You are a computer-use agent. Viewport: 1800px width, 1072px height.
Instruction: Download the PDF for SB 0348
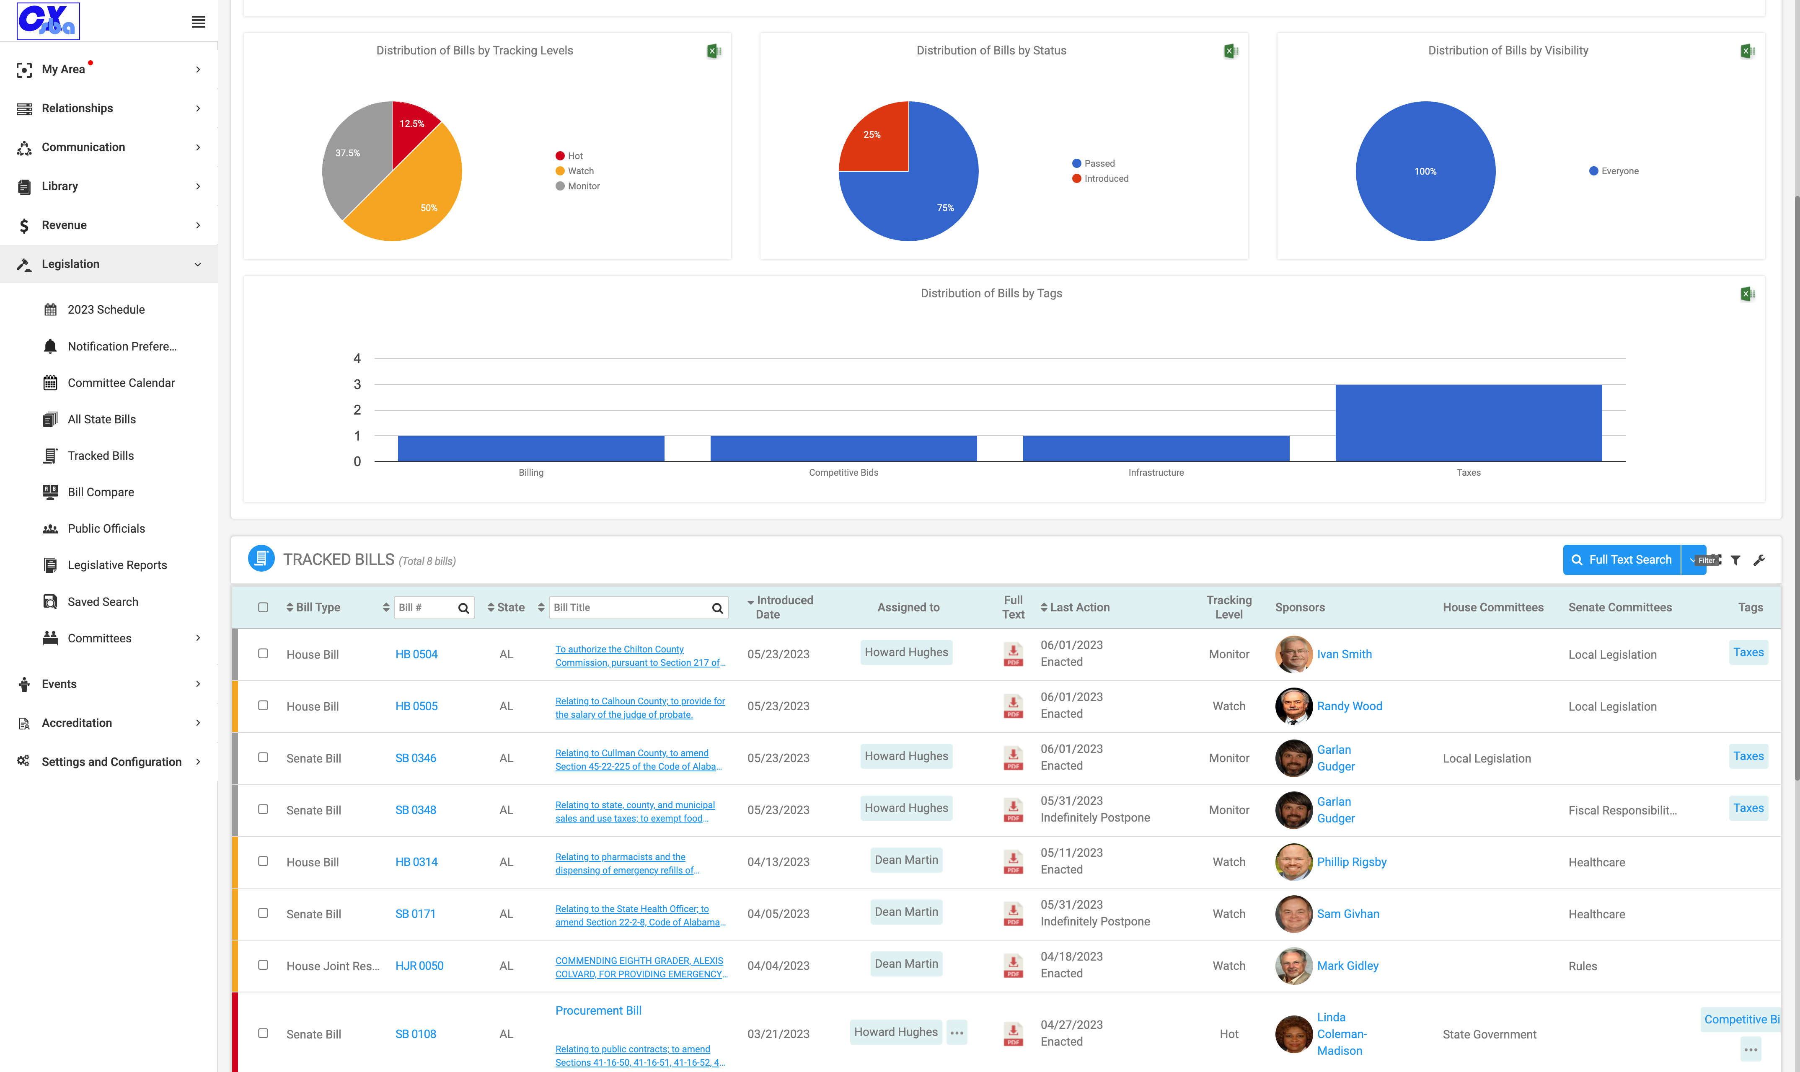point(1013,811)
